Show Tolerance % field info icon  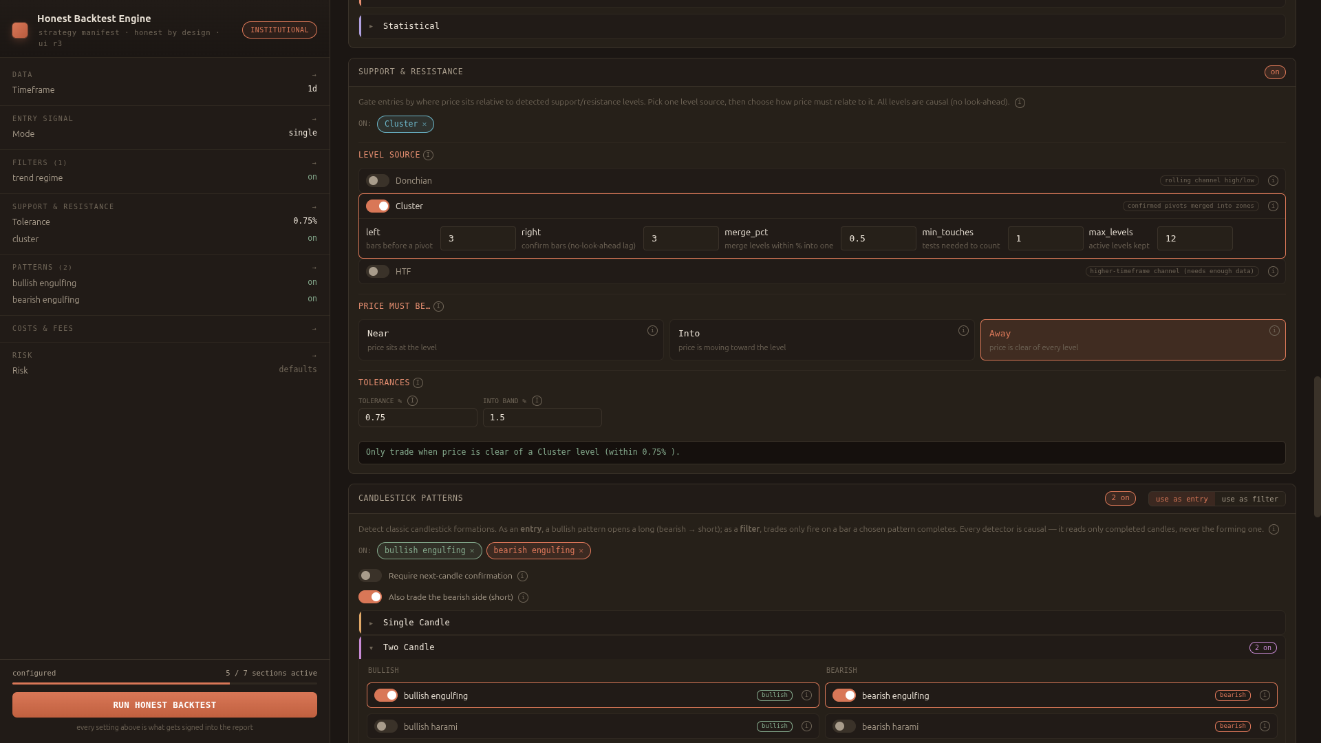(x=412, y=400)
